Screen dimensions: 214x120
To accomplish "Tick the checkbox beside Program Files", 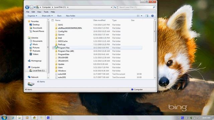I will coord(53,48).
